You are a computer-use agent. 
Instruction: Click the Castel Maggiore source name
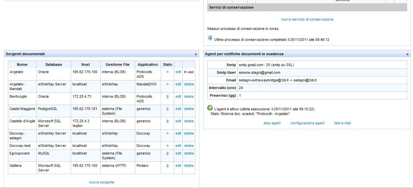pyautogui.click(x=22, y=109)
